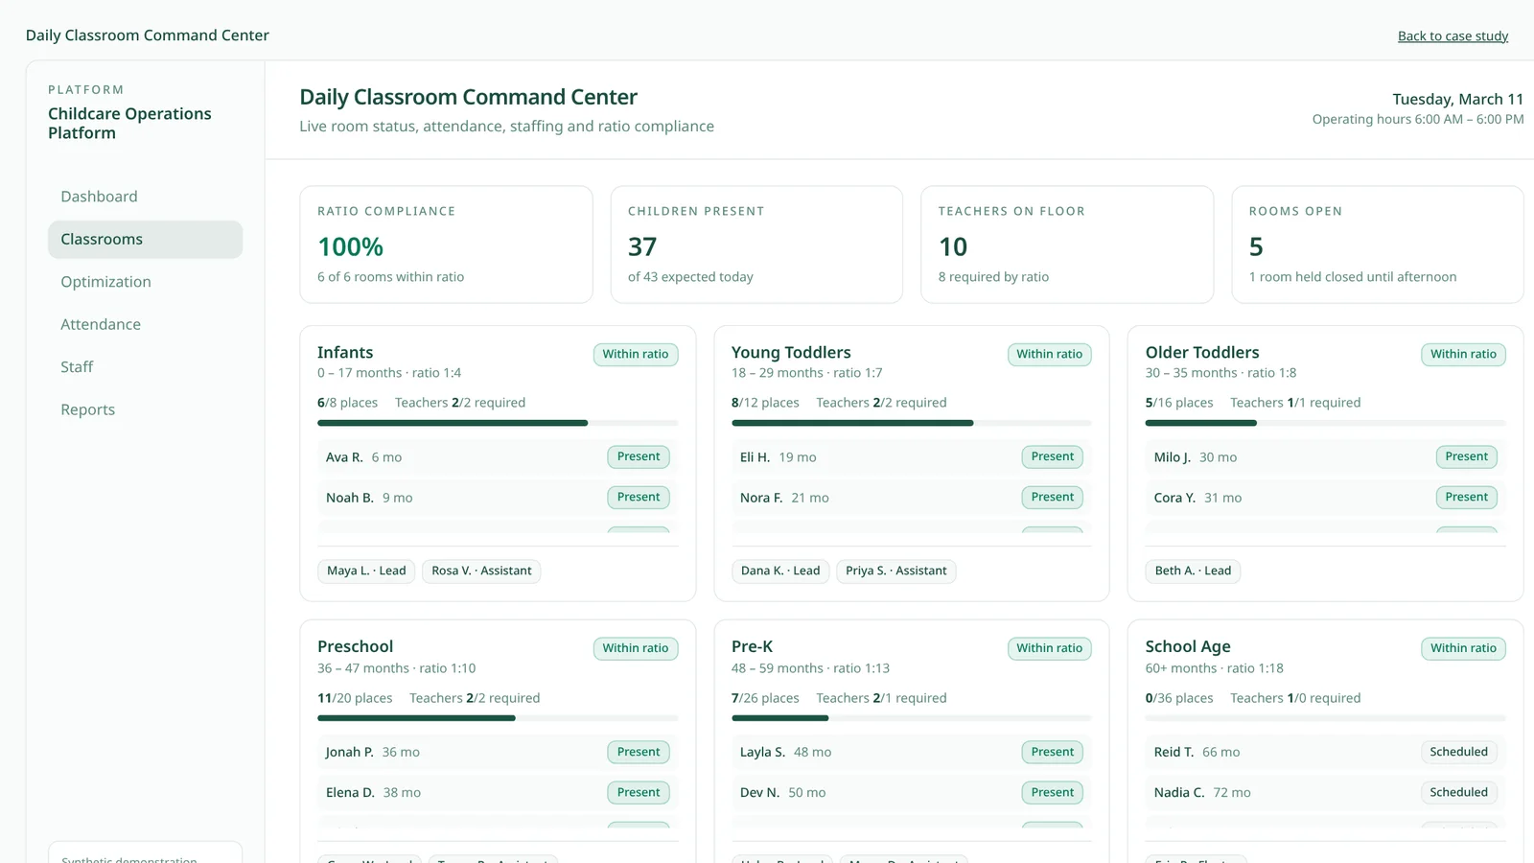Click the School Age room title
This screenshot has width=1534, height=863.
point(1188,647)
